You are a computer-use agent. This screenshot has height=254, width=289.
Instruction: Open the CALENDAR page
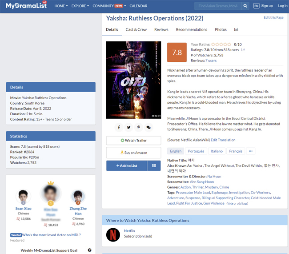pos(138,6)
